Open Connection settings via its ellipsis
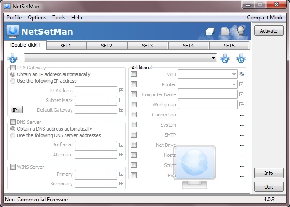This screenshot has width=290, height=207. [x=242, y=116]
